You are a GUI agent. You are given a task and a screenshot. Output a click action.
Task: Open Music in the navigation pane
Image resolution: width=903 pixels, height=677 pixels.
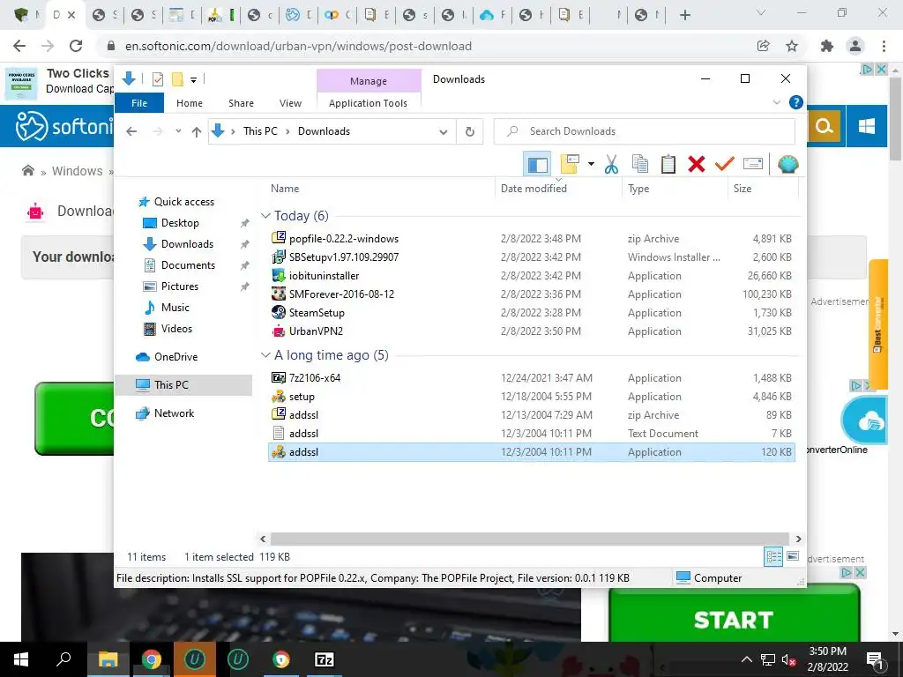point(175,308)
